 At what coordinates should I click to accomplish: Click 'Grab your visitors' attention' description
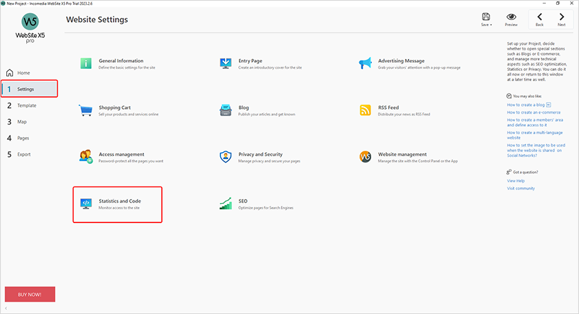(419, 67)
